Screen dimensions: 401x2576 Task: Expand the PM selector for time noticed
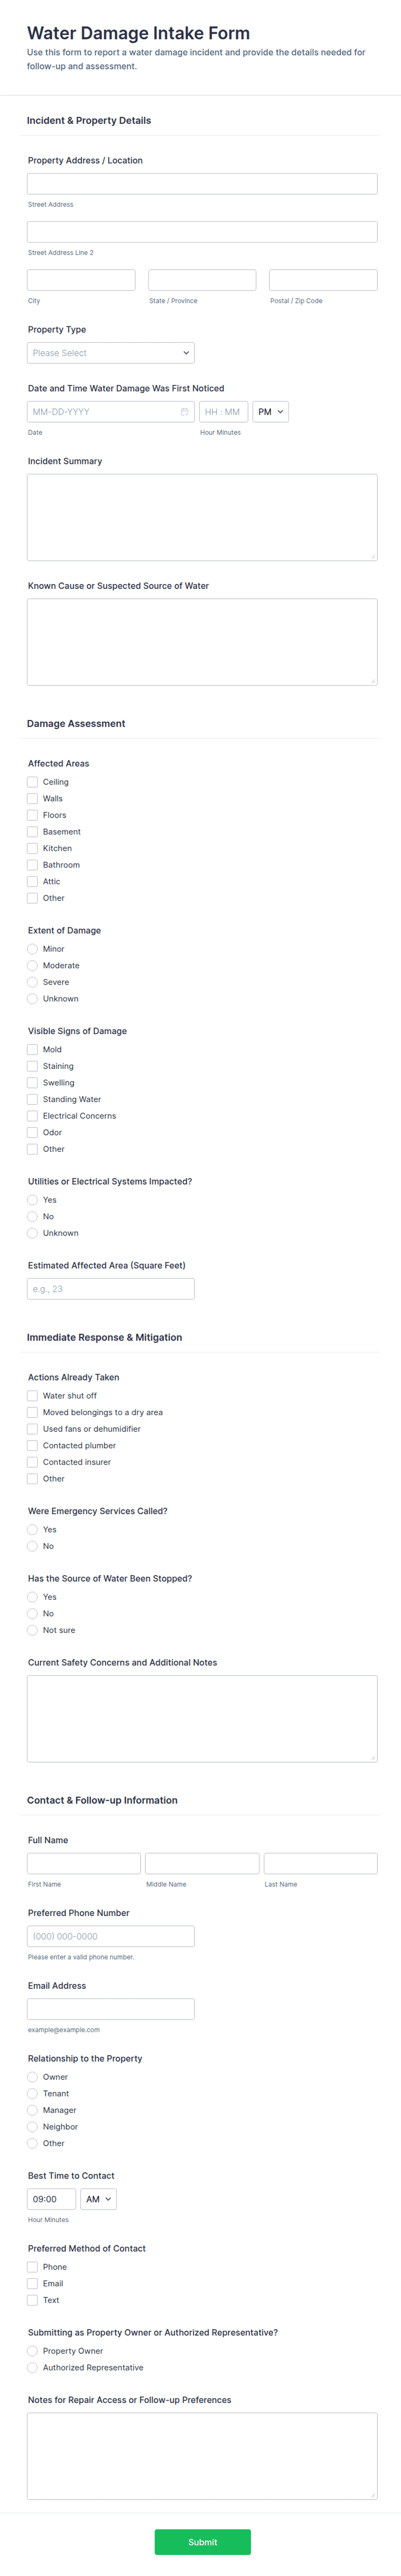(270, 412)
